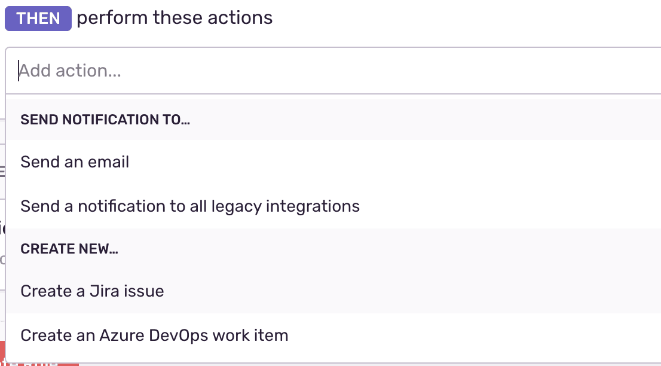
Task: Click the purple THEN keyword chip
Action: point(38,18)
